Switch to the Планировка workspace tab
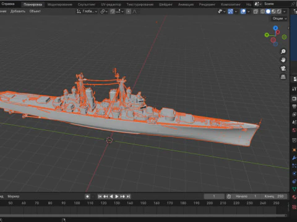The height and width of the screenshot is (222, 297). (33, 4)
